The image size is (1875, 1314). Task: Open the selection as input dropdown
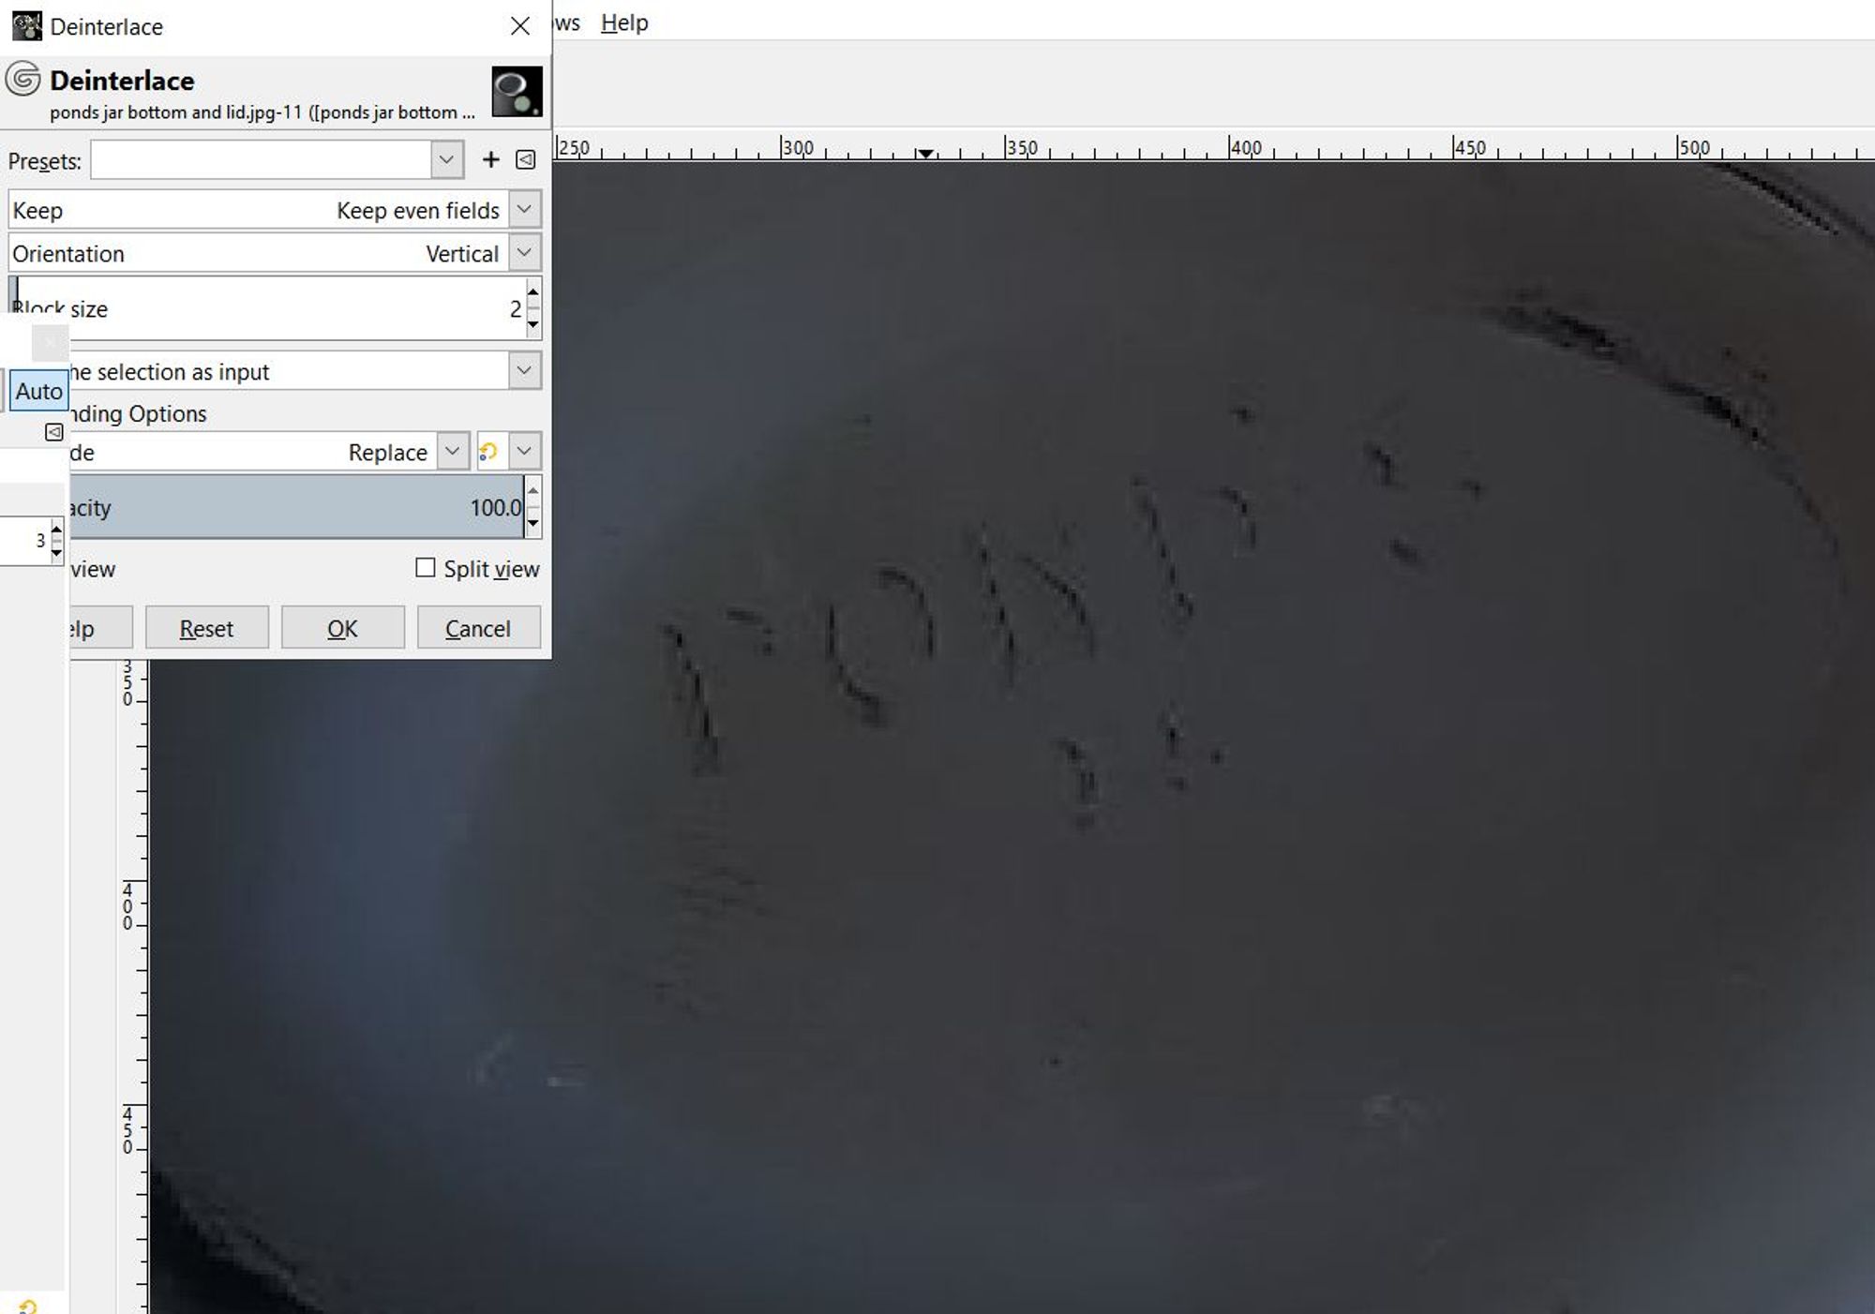point(525,371)
